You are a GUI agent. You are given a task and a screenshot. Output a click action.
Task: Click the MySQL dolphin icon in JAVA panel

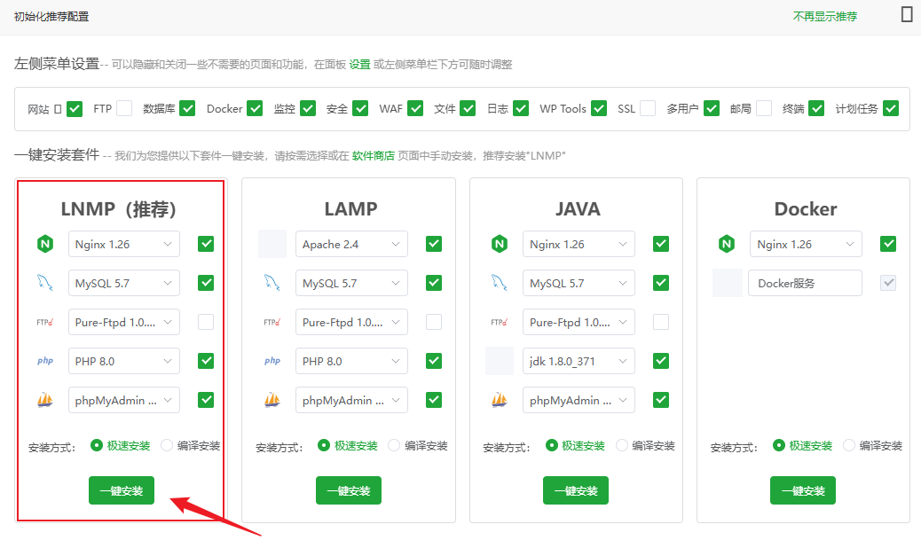pyautogui.click(x=500, y=283)
